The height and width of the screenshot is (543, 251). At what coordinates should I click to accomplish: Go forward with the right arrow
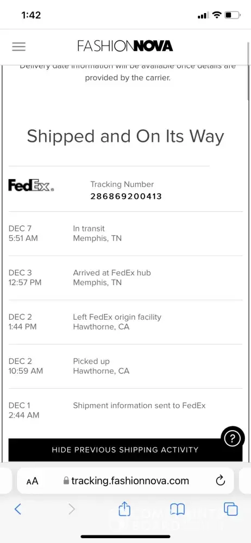pyautogui.click(x=71, y=509)
